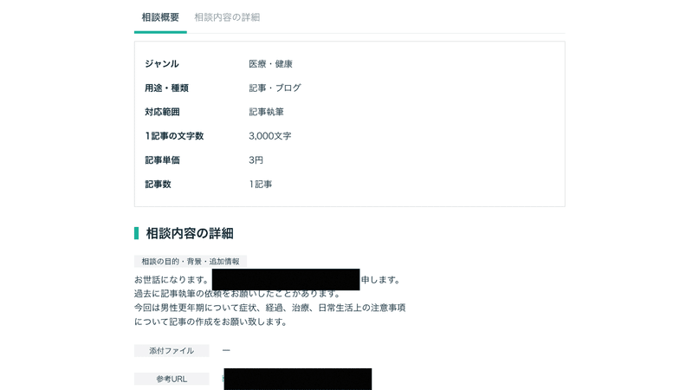693x390 pixels.
Task: Click the 記事・ブログ value
Action: [275, 88]
